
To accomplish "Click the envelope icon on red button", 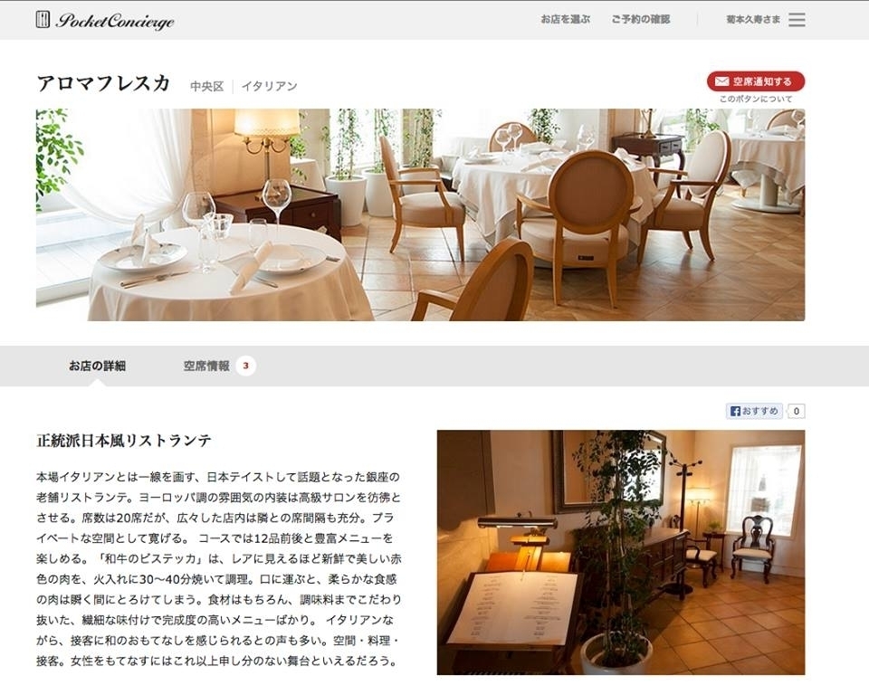I will [x=721, y=81].
